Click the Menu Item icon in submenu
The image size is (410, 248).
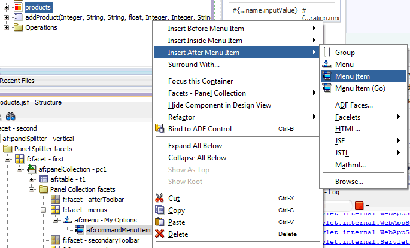[327, 76]
